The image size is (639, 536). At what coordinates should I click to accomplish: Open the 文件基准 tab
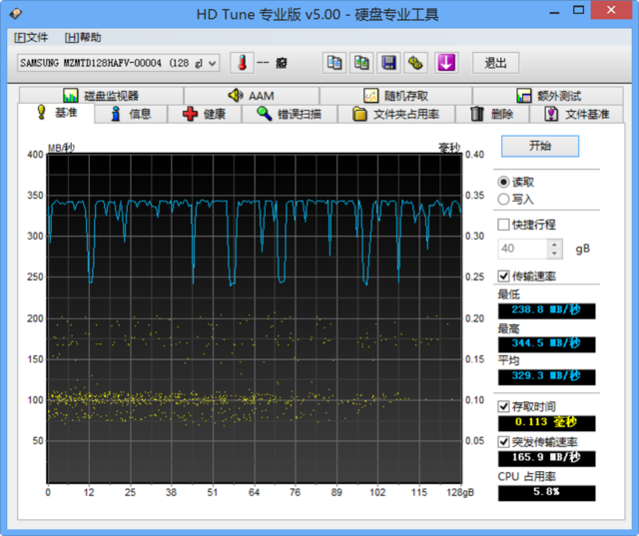[x=577, y=114]
